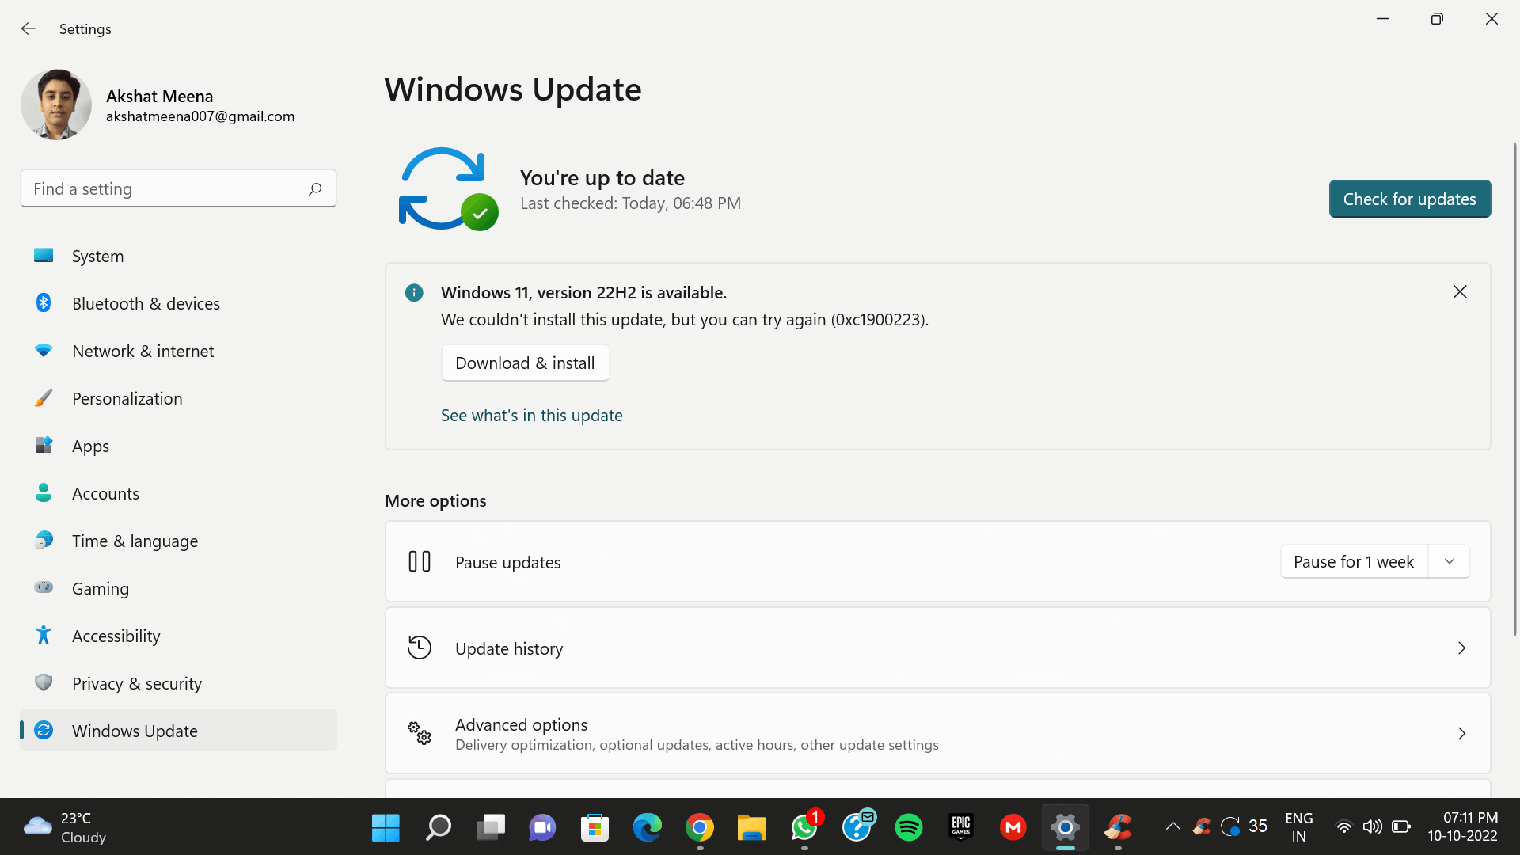The width and height of the screenshot is (1520, 855).
Task: Open Spotify from the taskbar
Action: [x=909, y=828]
